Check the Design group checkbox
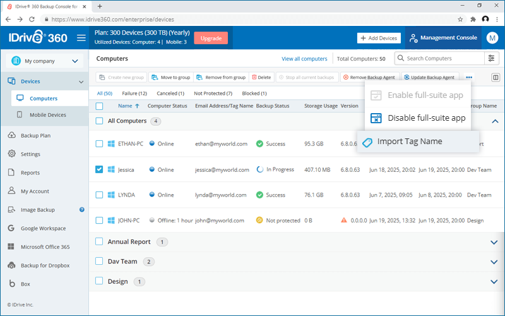Image resolution: width=505 pixels, height=316 pixels. point(99,281)
